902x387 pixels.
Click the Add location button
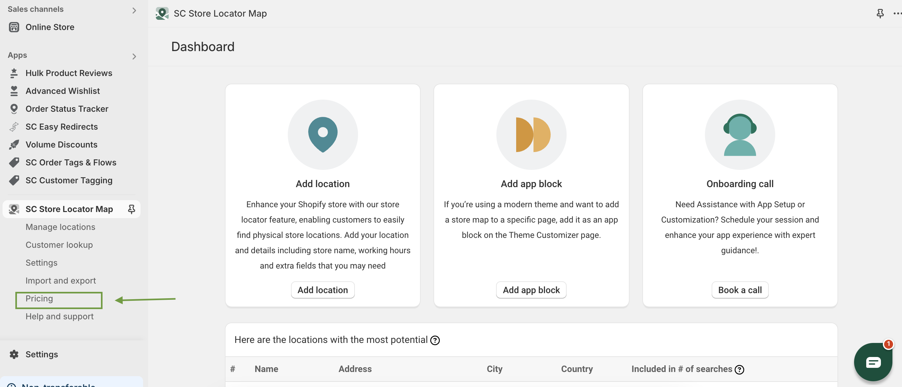pos(322,290)
